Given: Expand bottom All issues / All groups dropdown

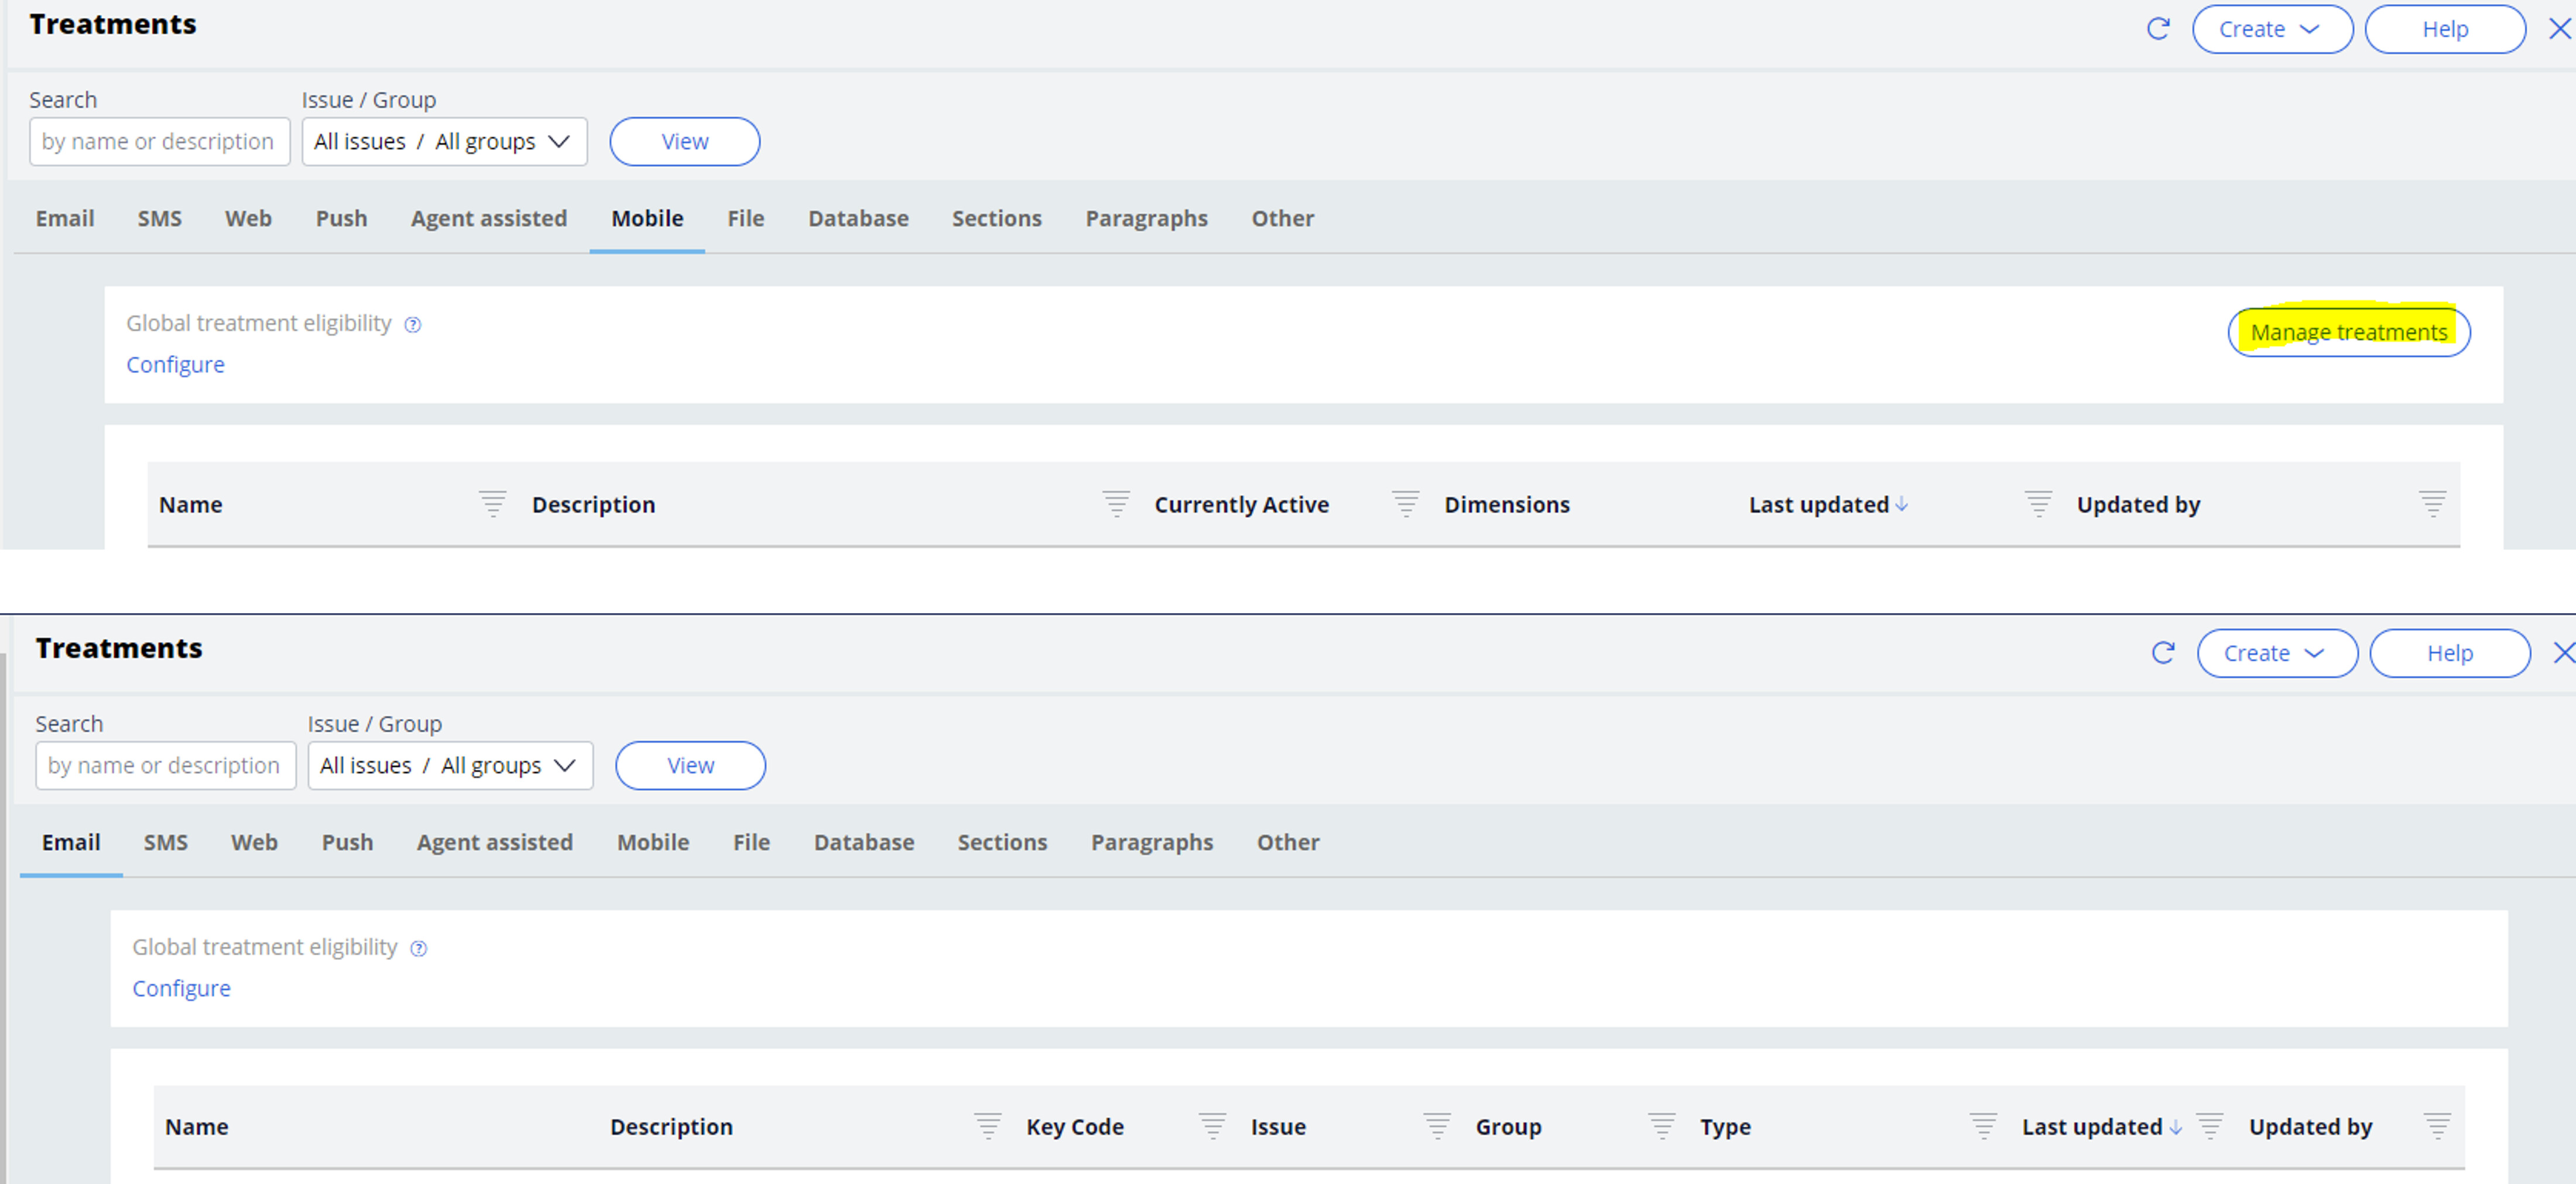Looking at the screenshot, I should point(450,766).
